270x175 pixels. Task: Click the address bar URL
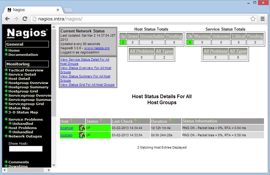pos(60,19)
